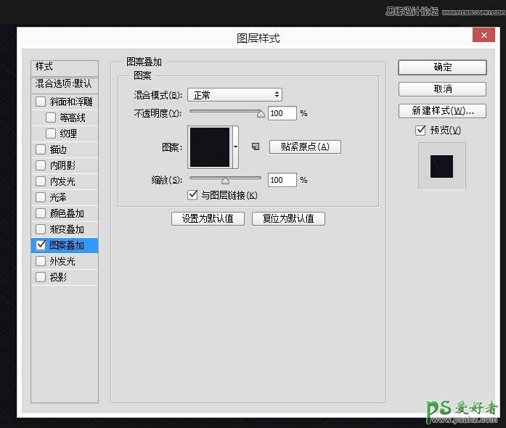506x428 pixels.
Task: Disable 与图层链接 checkbox
Action: (192, 195)
